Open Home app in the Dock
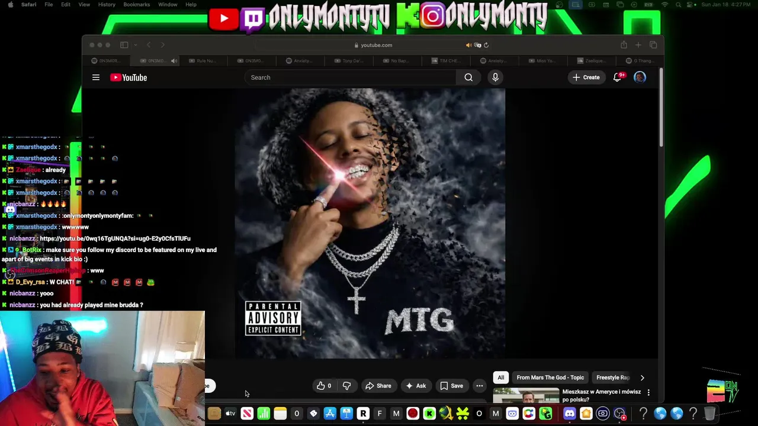This screenshot has width=758, height=426. click(586, 414)
